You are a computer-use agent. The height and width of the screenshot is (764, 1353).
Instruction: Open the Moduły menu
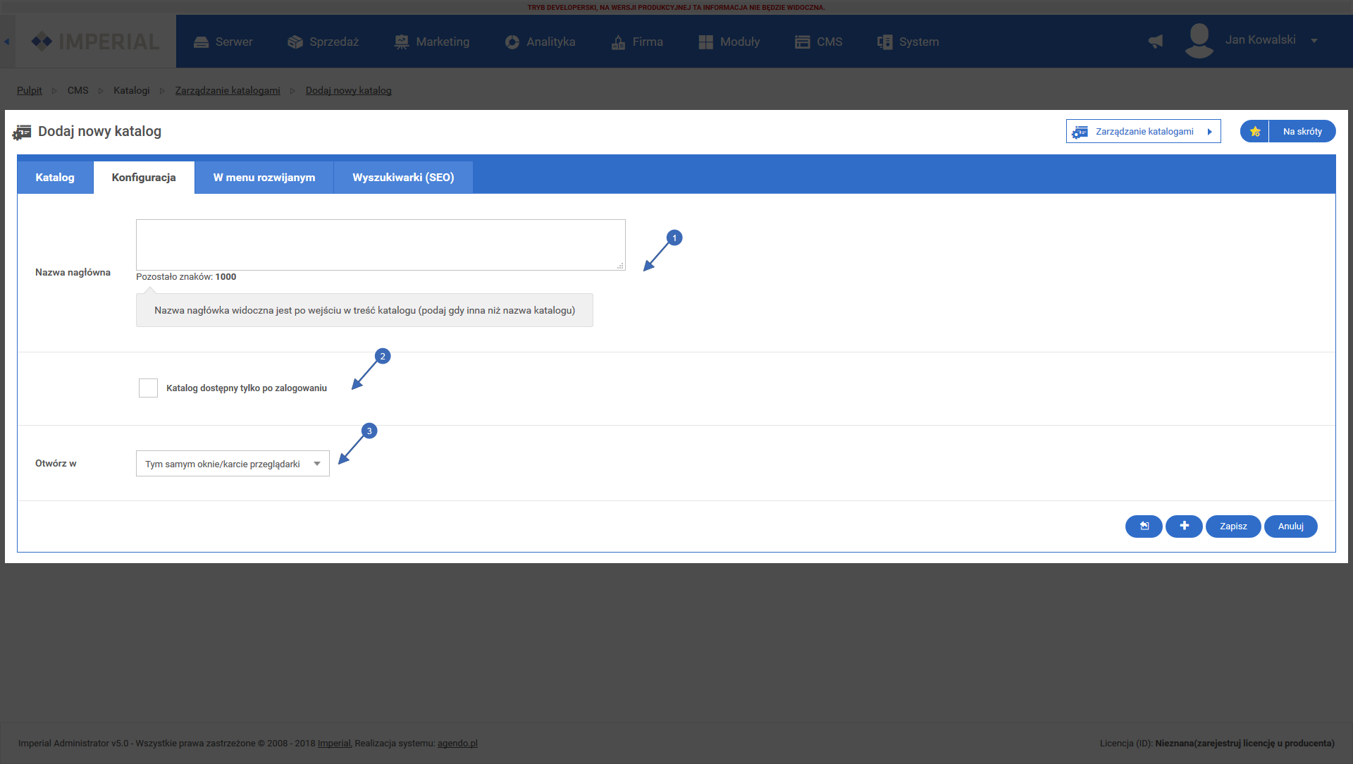[729, 42]
